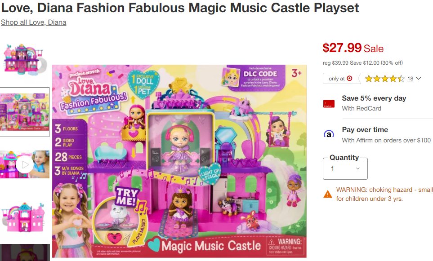The height and width of the screenshot is (261, 433).
Task: Select the boxed playset thumbnail
Action: tap(25, 112)
